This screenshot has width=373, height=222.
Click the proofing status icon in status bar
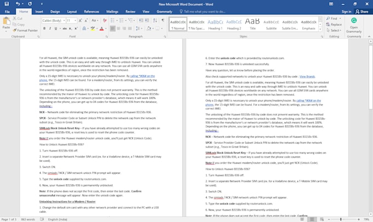42,219
